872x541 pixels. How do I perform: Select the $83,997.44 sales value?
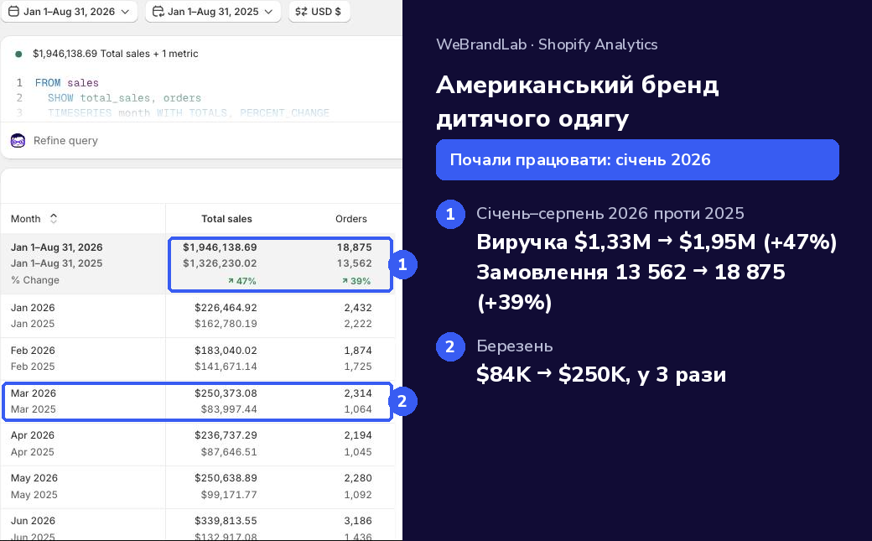(229, 409)
